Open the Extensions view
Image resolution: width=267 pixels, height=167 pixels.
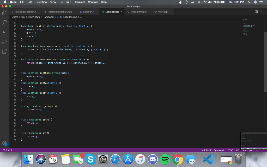pos(4,52)
